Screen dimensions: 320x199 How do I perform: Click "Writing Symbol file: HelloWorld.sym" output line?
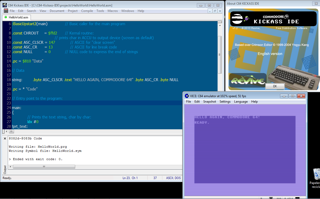pos(45,151)
